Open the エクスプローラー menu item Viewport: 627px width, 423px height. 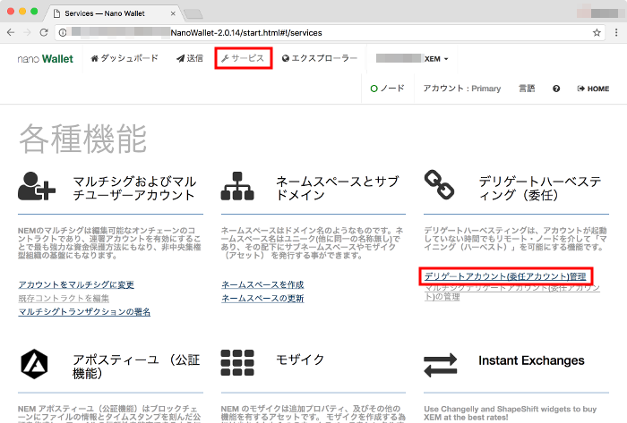(319, 58)
